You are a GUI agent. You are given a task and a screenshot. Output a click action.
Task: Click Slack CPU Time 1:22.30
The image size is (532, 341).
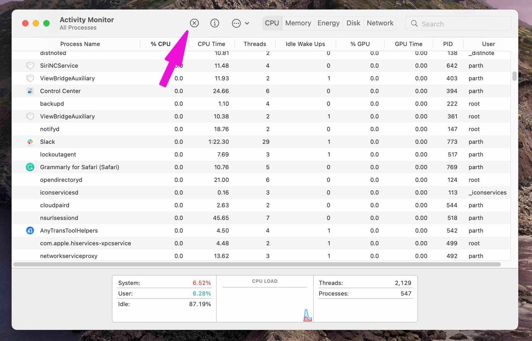pos(219,142)
